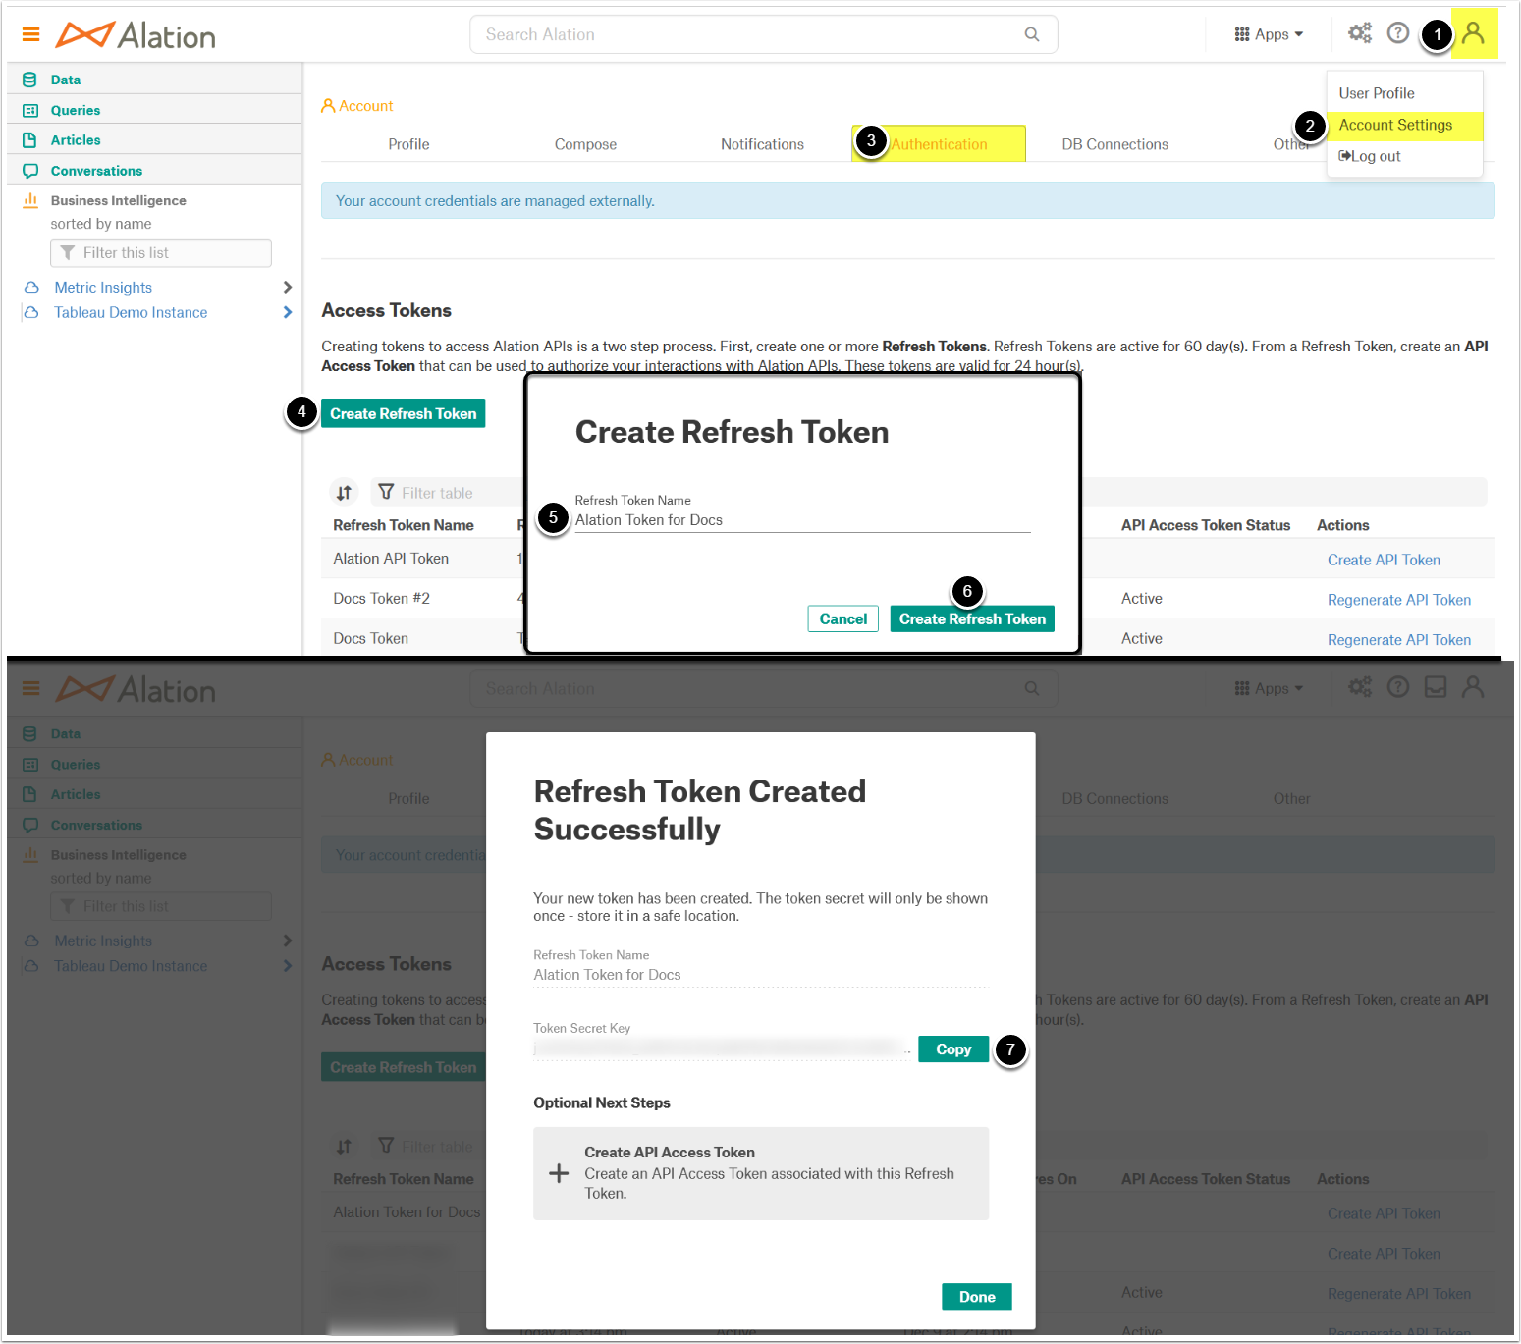The image size is (1521, 1344).
Task: Select the highlighted Authentication tab
Action: coord(939,144)
